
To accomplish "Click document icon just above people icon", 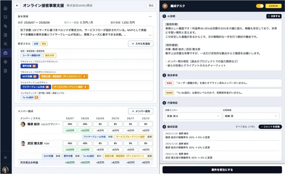I will point(5,35).
